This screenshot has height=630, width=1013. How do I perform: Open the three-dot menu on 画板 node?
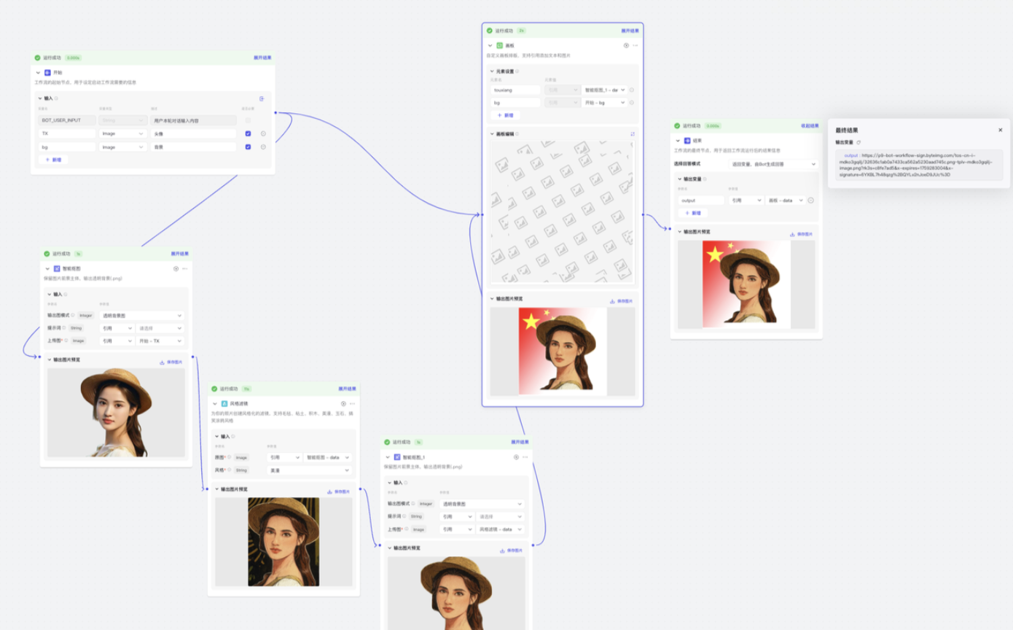tap(635, 45)
